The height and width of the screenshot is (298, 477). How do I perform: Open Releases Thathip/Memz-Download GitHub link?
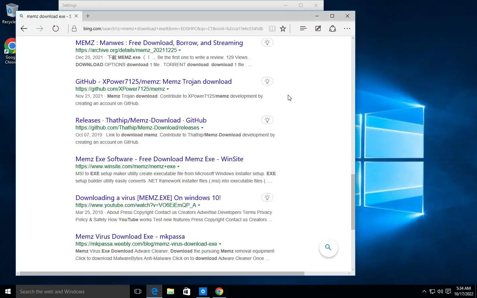(141, 120)
